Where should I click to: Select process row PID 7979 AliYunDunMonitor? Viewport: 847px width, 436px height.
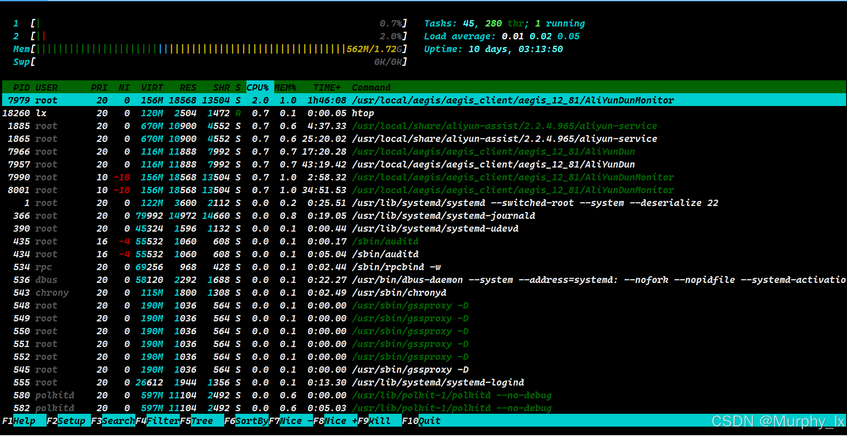[424, 100]
